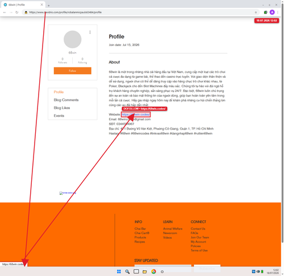Click the Chrome taskbar icon

(153, 271)
